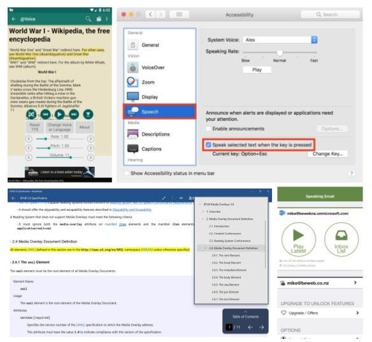Expand 1. Overview in table of contents
372x342 pixels.
coord(203,211)
